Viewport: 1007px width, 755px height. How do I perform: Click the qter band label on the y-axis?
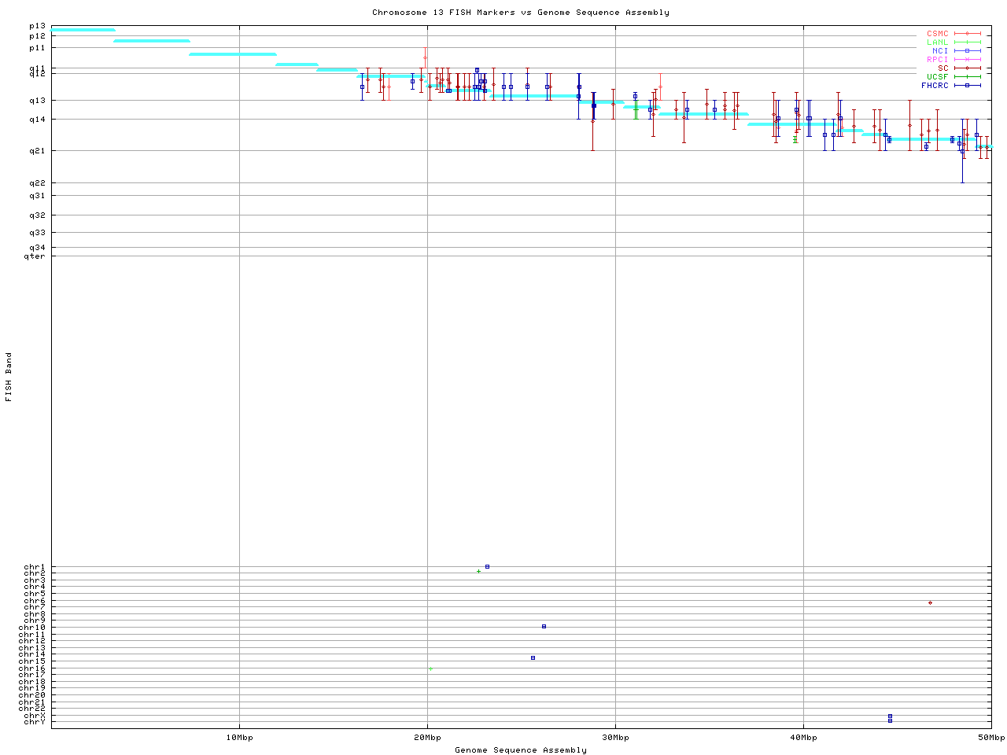(35, 256)
